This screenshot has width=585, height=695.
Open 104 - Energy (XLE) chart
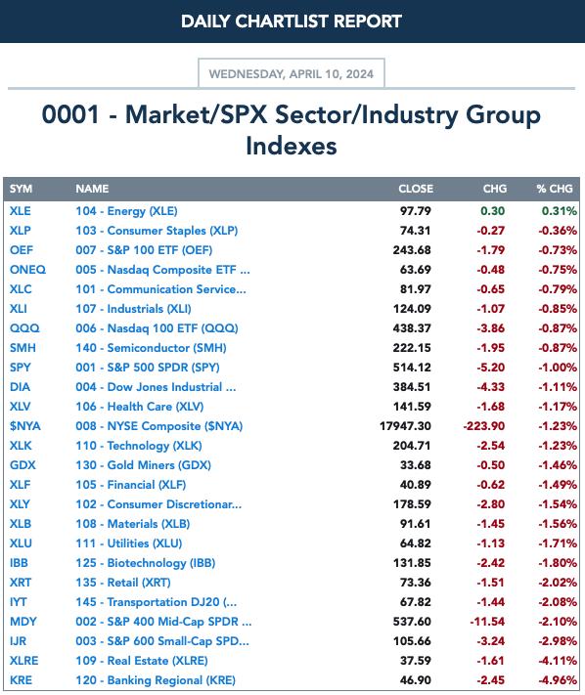[x=126, y=211]
